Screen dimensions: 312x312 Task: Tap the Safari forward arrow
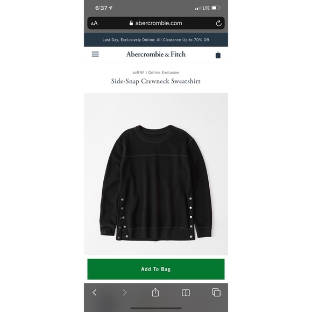click(125, 292)
